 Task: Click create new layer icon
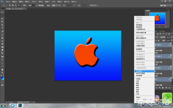click(x=166, y=88)
